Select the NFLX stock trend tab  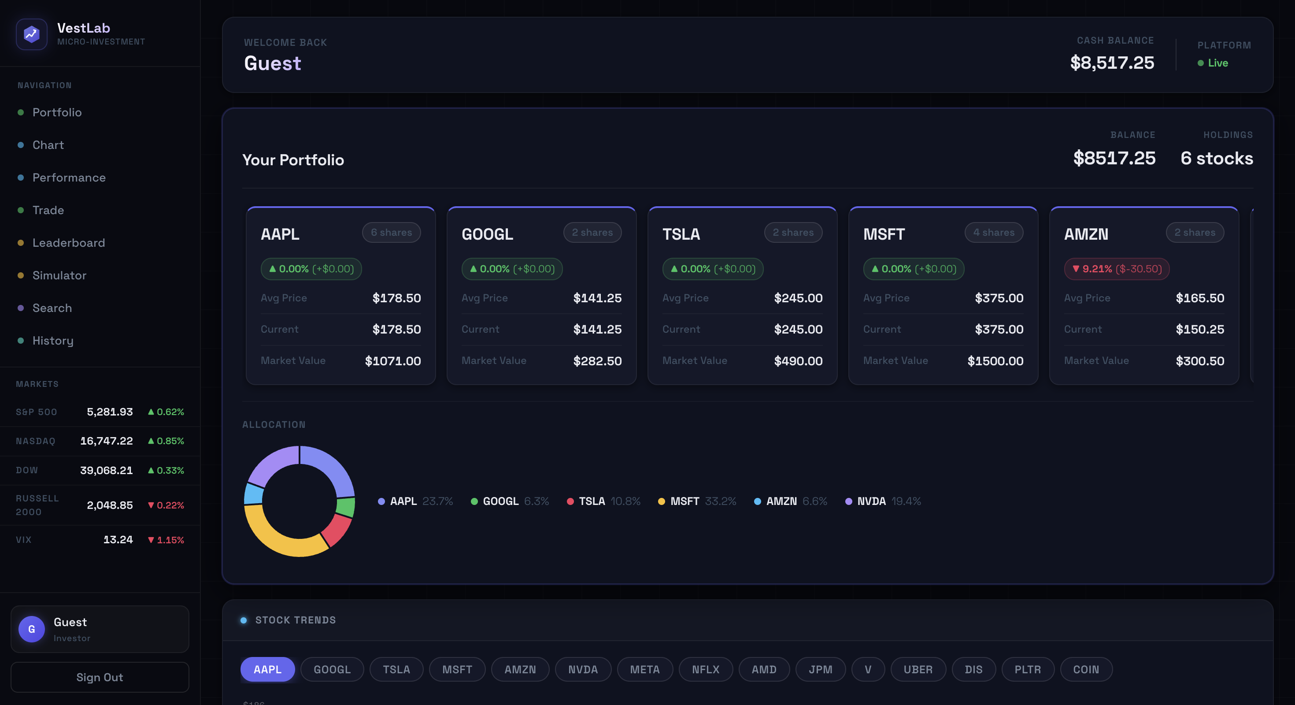[706, 669]
